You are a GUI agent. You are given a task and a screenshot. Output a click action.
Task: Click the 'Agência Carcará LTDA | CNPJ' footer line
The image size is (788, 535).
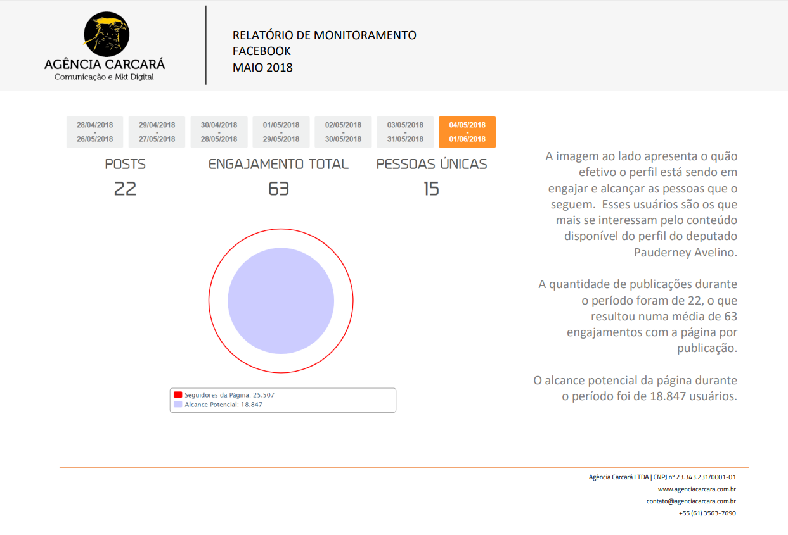662,477
